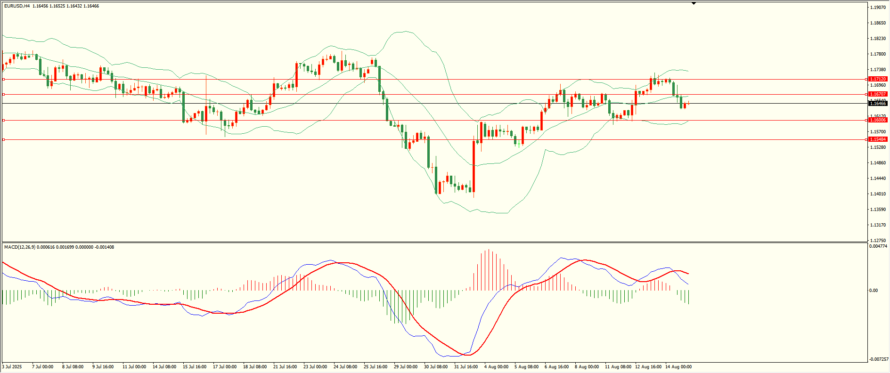Click the 31 Jul 16:00 time label
This screenshot has width=890, height=373.
coord(466,367)
